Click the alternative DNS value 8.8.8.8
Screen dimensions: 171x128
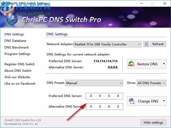(113, 67)
